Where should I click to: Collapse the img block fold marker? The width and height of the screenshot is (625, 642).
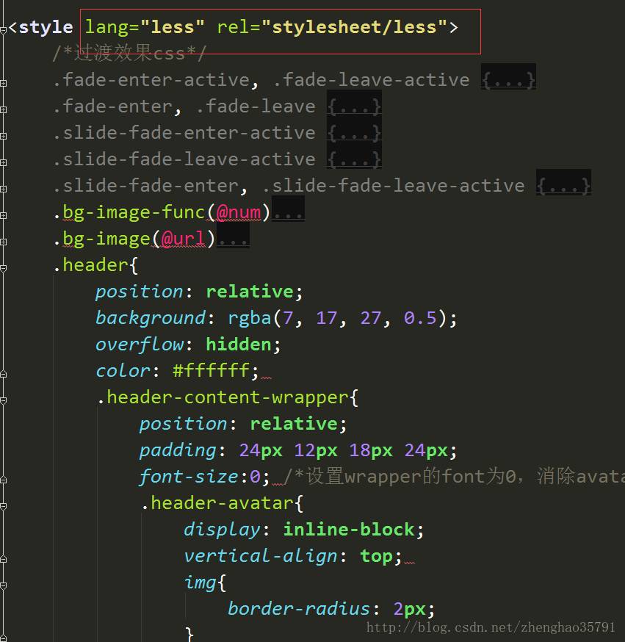3,586
